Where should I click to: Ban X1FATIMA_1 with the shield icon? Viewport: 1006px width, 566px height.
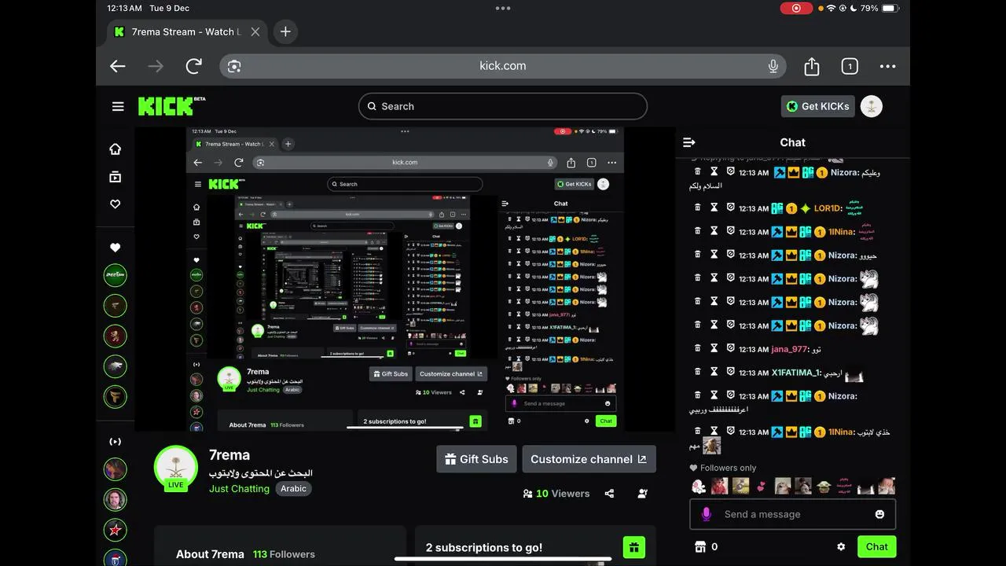click(x=731, y=372)
